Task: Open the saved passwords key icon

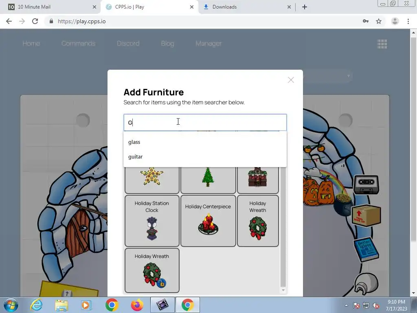Action: 366,21
